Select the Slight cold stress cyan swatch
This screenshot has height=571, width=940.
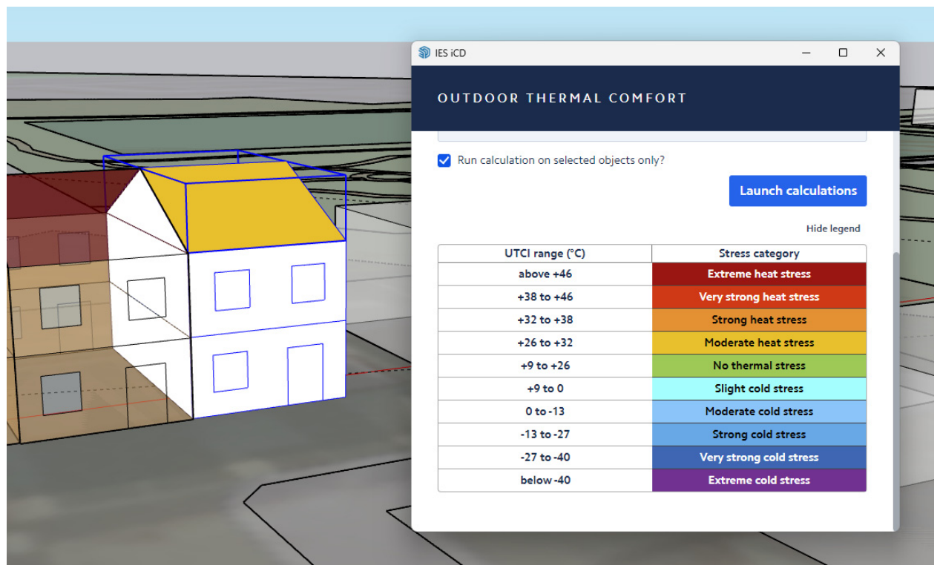[759, 389]
